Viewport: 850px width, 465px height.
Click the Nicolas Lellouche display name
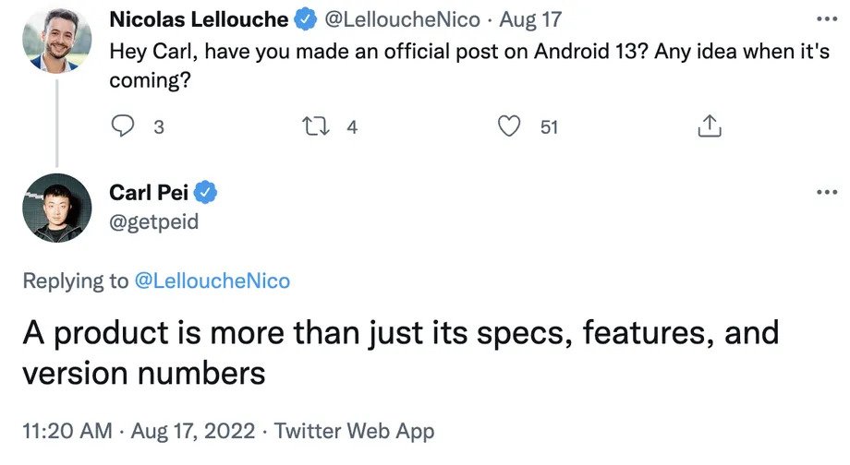coord(198,18)
